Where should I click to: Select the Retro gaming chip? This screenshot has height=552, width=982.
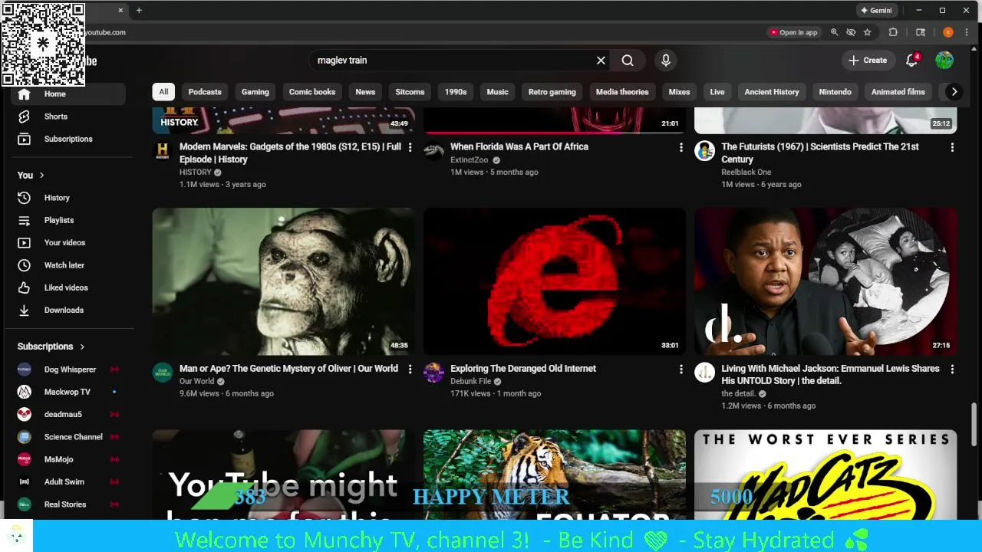[552, 92]
